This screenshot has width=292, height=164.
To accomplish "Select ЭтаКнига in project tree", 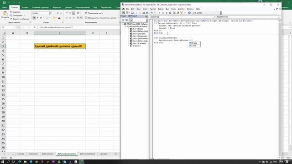I will pyautogui.click(x=136, y=46).
